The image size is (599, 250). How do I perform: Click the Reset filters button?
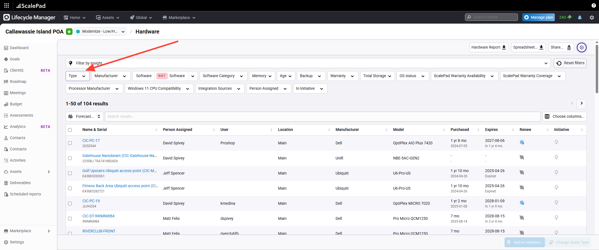click(x=570, y=63)
